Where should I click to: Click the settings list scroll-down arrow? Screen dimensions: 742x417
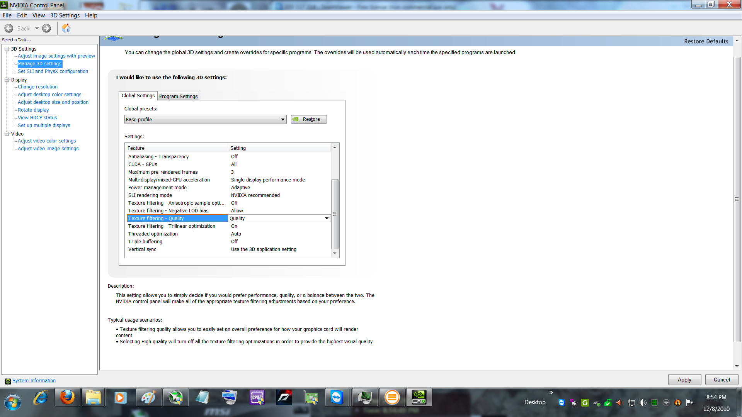335,254
